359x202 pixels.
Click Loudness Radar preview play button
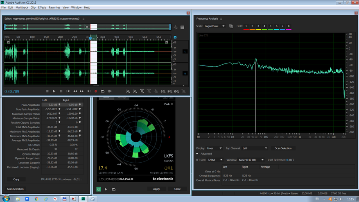tap(106, 189)
